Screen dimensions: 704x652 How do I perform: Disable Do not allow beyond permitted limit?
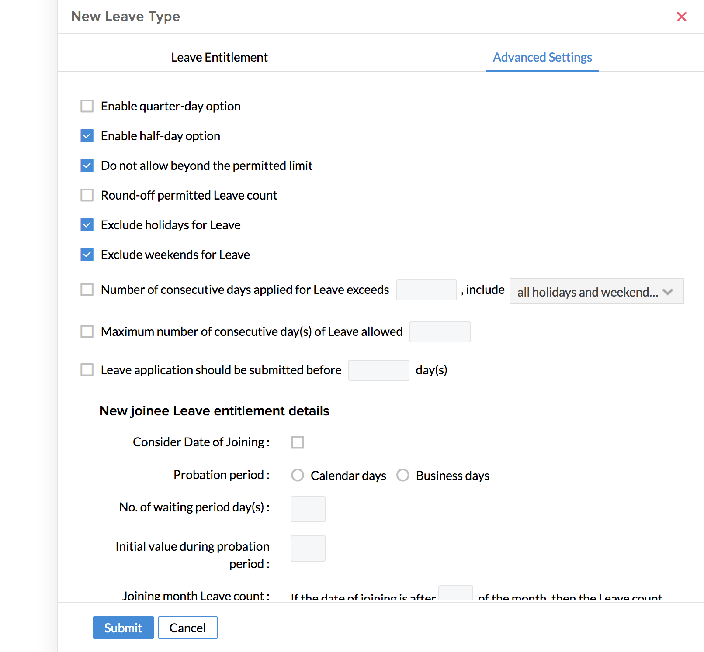click(87, 166)
